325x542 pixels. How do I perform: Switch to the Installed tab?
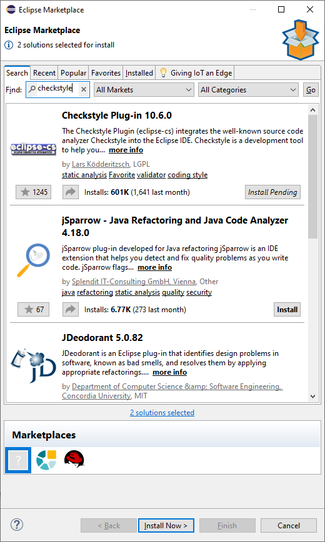[139, 73]
